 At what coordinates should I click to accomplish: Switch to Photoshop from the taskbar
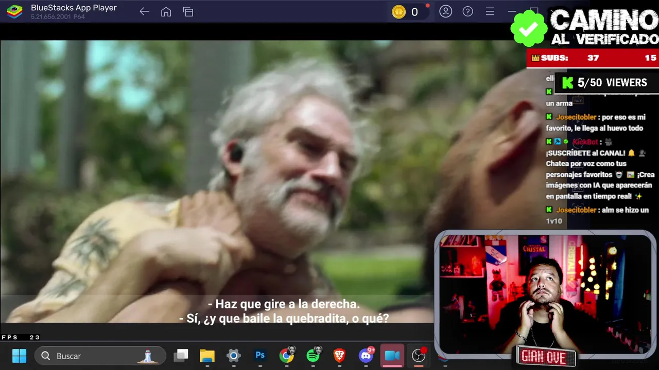[260, 355]
